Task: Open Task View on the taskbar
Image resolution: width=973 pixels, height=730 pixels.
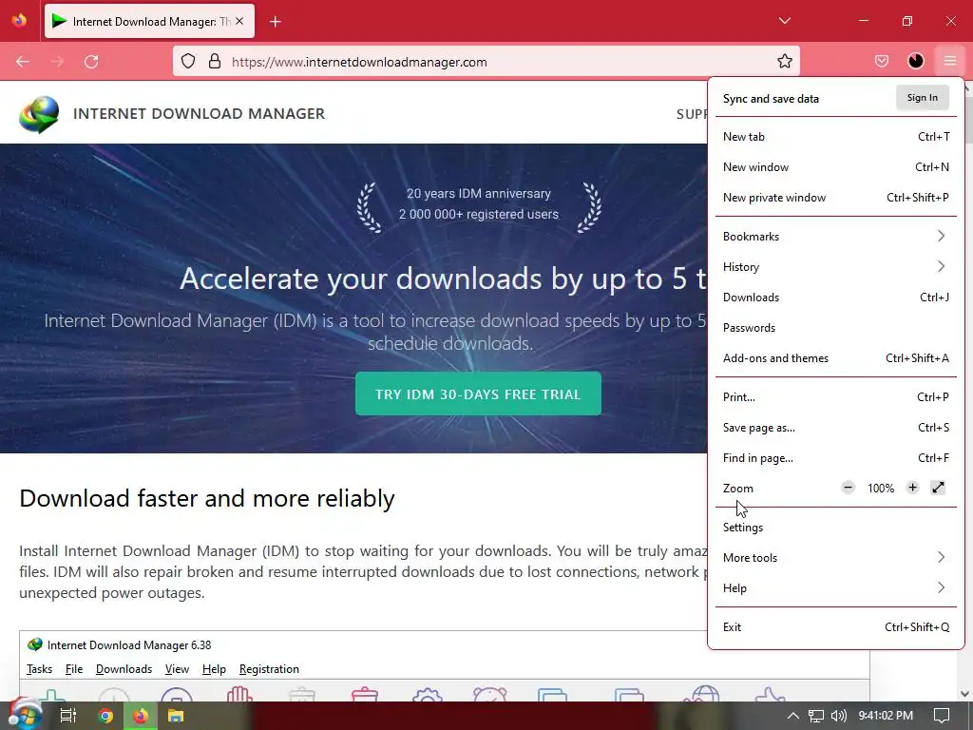Action: [x=67, y=716]
